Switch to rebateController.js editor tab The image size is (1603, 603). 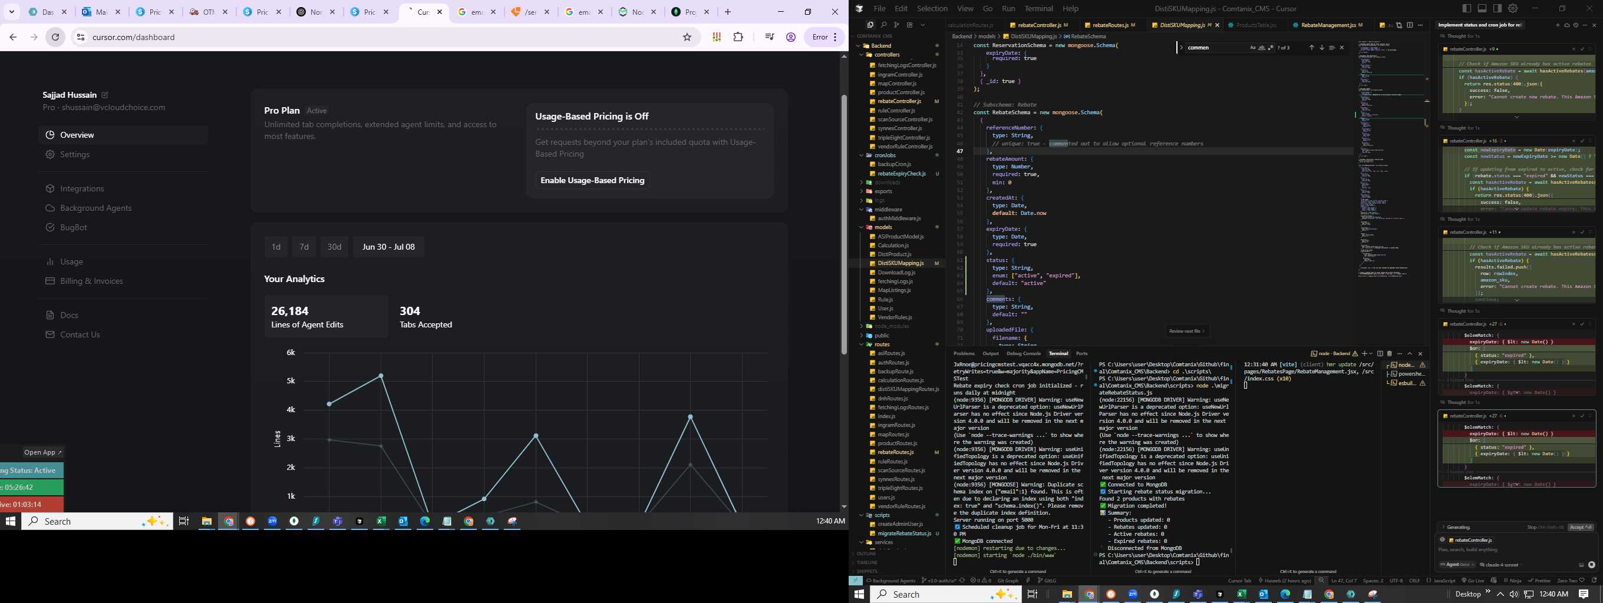[x=1039, y=25]
